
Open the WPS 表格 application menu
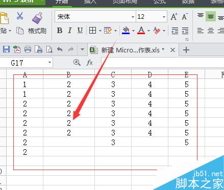click(22, 2)
